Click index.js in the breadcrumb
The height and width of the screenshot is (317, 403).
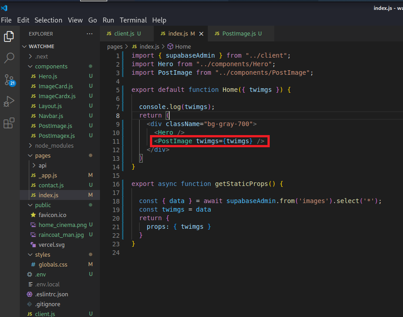coord(149,46)
